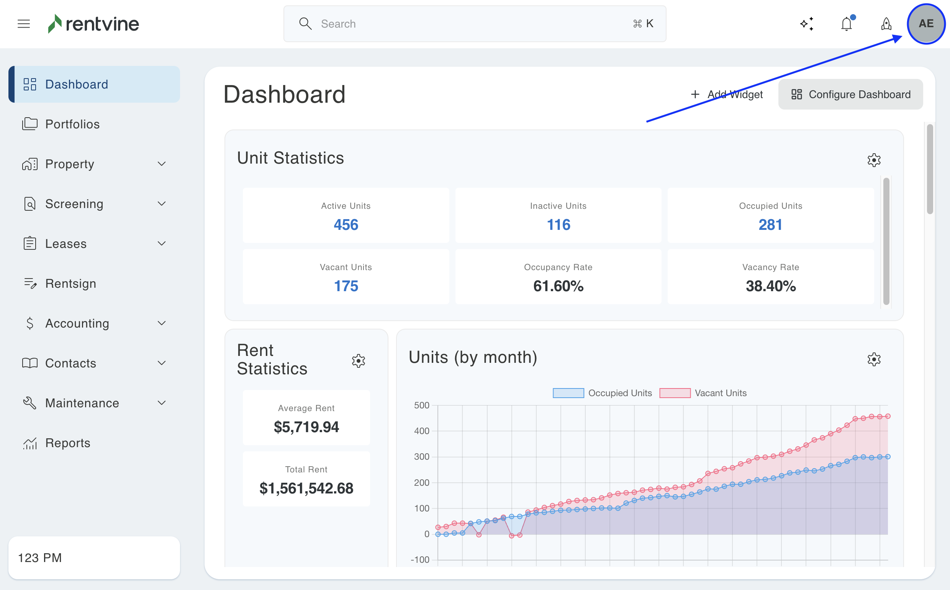Click the Add Widget button
Viewport: 950px width, 590px height.
point(726,94)
